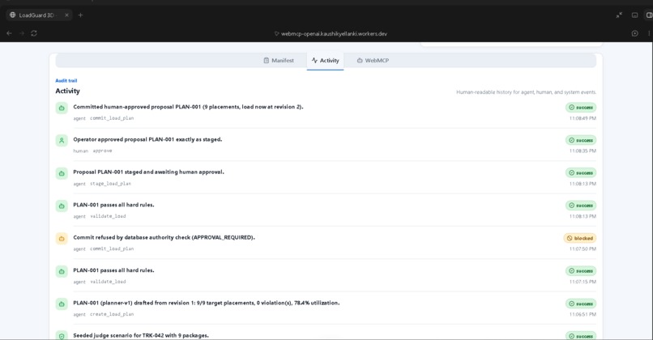Select PLAN-001 (planner-v1) drafted entry text
The image size is (653, 340).
pos(206,303)
